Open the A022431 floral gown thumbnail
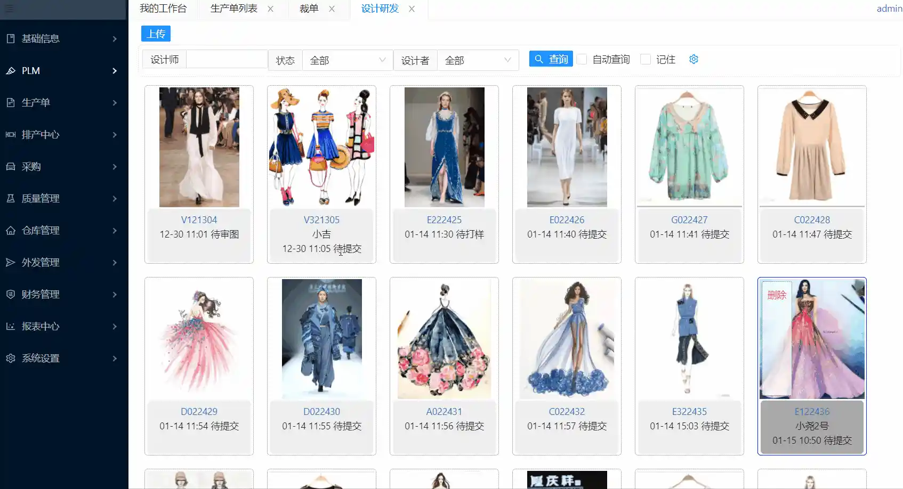Image resolution: width=903 pixels, height=489 pixels. 444,339
